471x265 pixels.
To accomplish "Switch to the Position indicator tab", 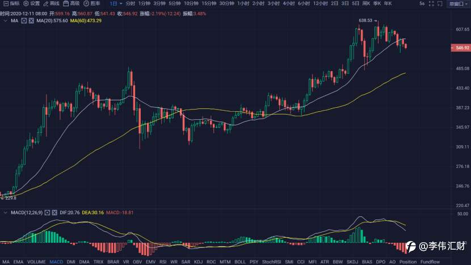I will click(x=408, y=262).
